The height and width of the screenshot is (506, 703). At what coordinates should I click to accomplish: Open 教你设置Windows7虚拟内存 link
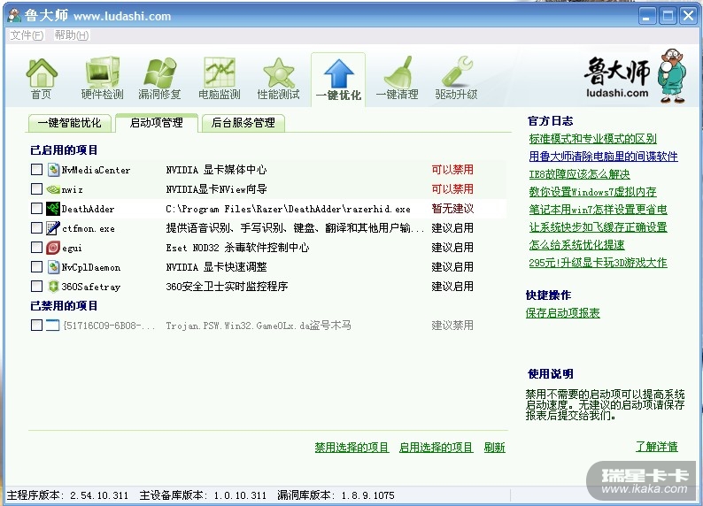[x=592, y=192]
